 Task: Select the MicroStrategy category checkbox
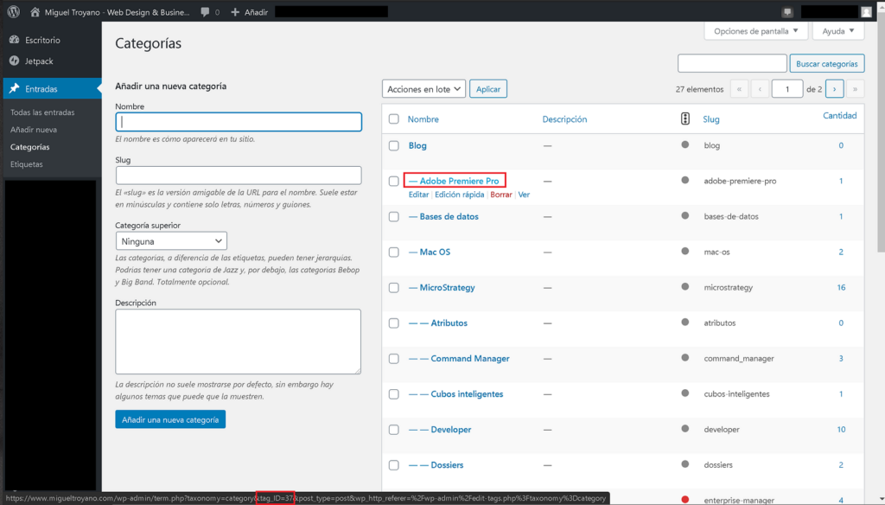coord(394,288)
